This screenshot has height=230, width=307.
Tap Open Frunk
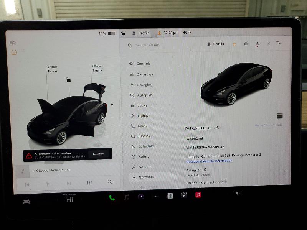(53, 69)
